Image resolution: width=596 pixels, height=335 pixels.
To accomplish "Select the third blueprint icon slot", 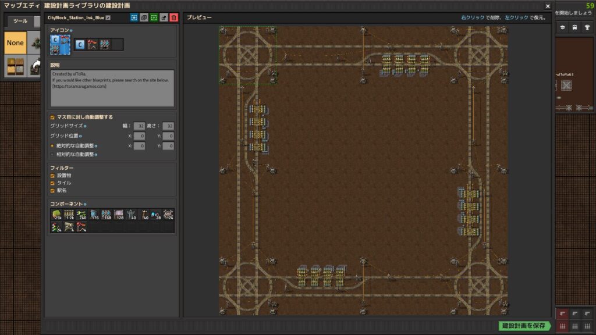I will pyautogui.click(x=105, y=44).
